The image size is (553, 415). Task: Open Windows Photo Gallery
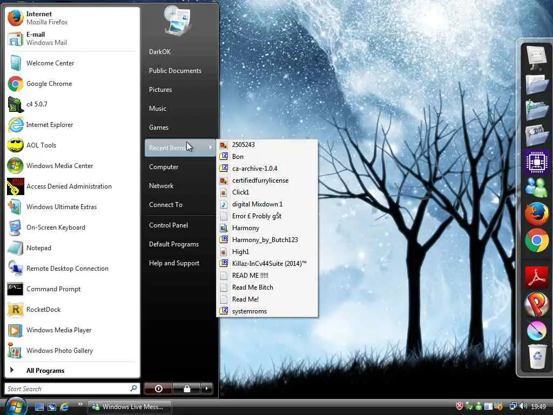pyautogui.click(x=72, y=350)
